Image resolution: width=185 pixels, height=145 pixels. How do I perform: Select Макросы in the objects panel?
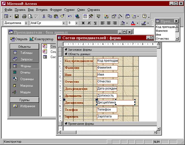26,85
